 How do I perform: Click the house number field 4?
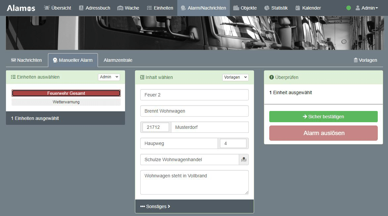(233, 143)
